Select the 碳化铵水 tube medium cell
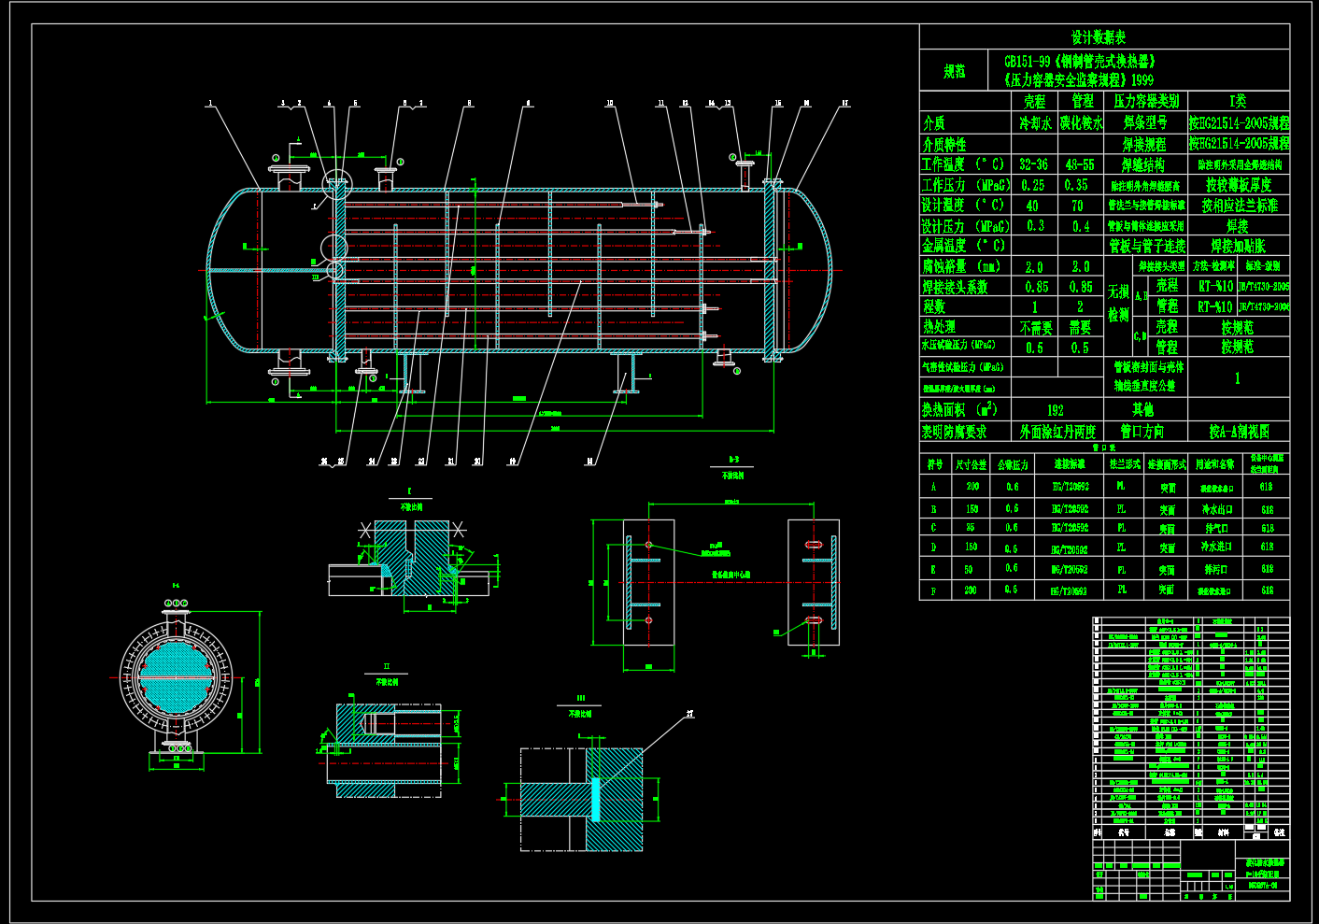The height and width of the screenshot is (924, 1319). (1081, 123)
